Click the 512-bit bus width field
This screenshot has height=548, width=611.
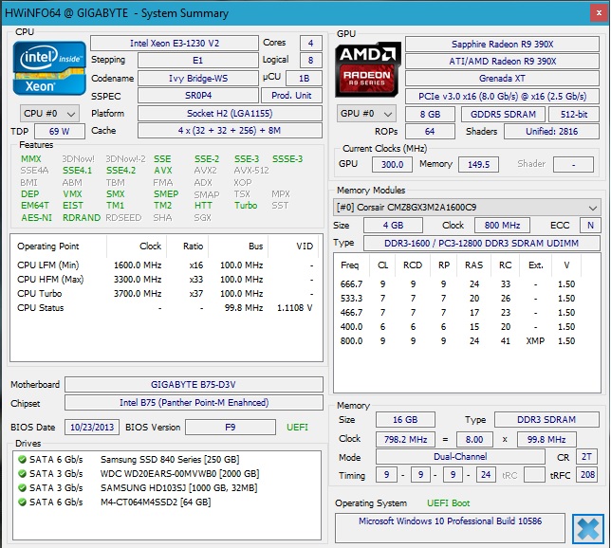[574, 114]
